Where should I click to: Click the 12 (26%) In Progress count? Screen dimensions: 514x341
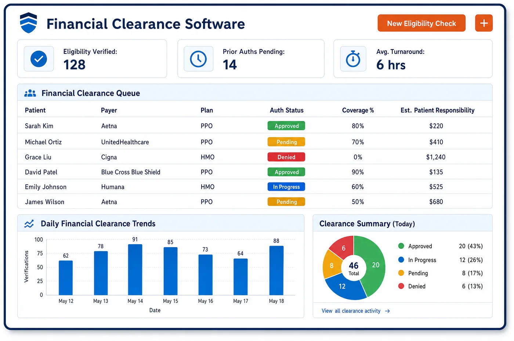471,260
